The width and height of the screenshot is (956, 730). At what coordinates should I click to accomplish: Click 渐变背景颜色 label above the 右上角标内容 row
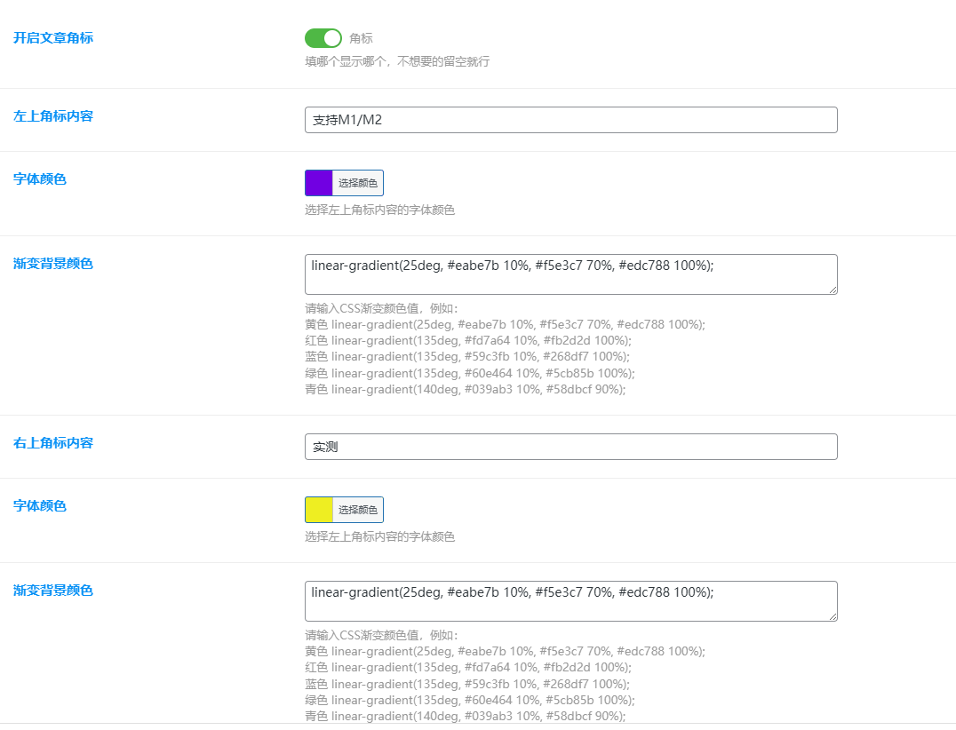[x=53, y=264]
